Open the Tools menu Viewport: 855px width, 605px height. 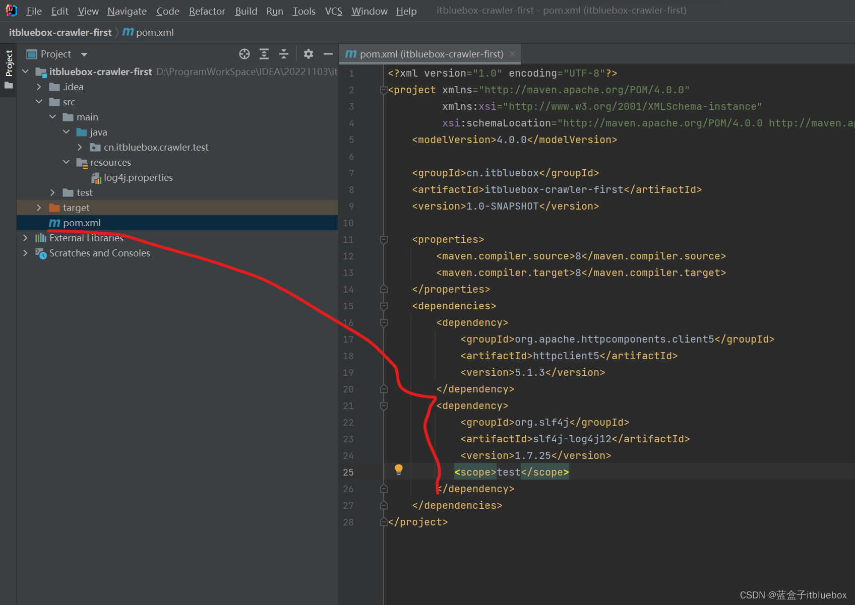[304, 11]
